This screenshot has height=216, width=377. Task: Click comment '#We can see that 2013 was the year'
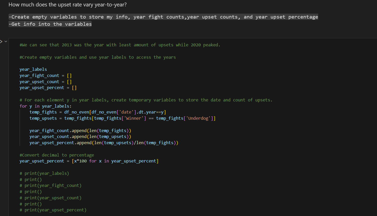point(120,45)
